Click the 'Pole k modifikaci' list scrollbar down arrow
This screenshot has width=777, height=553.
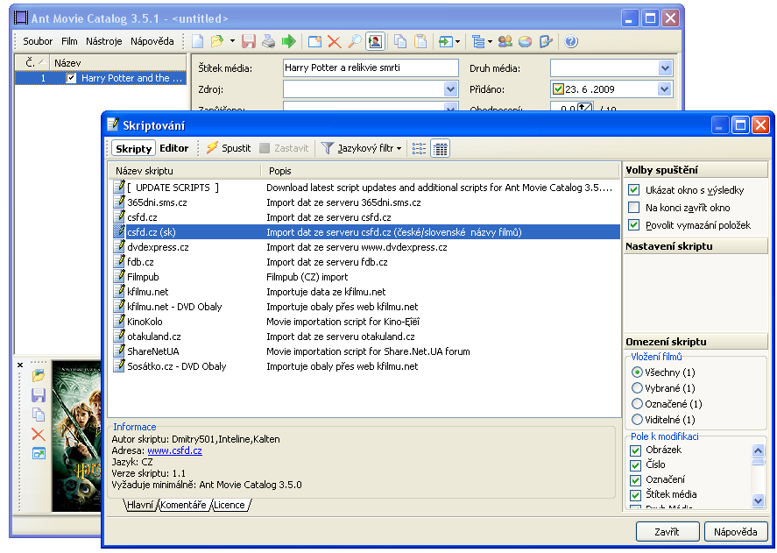(759, 500)
